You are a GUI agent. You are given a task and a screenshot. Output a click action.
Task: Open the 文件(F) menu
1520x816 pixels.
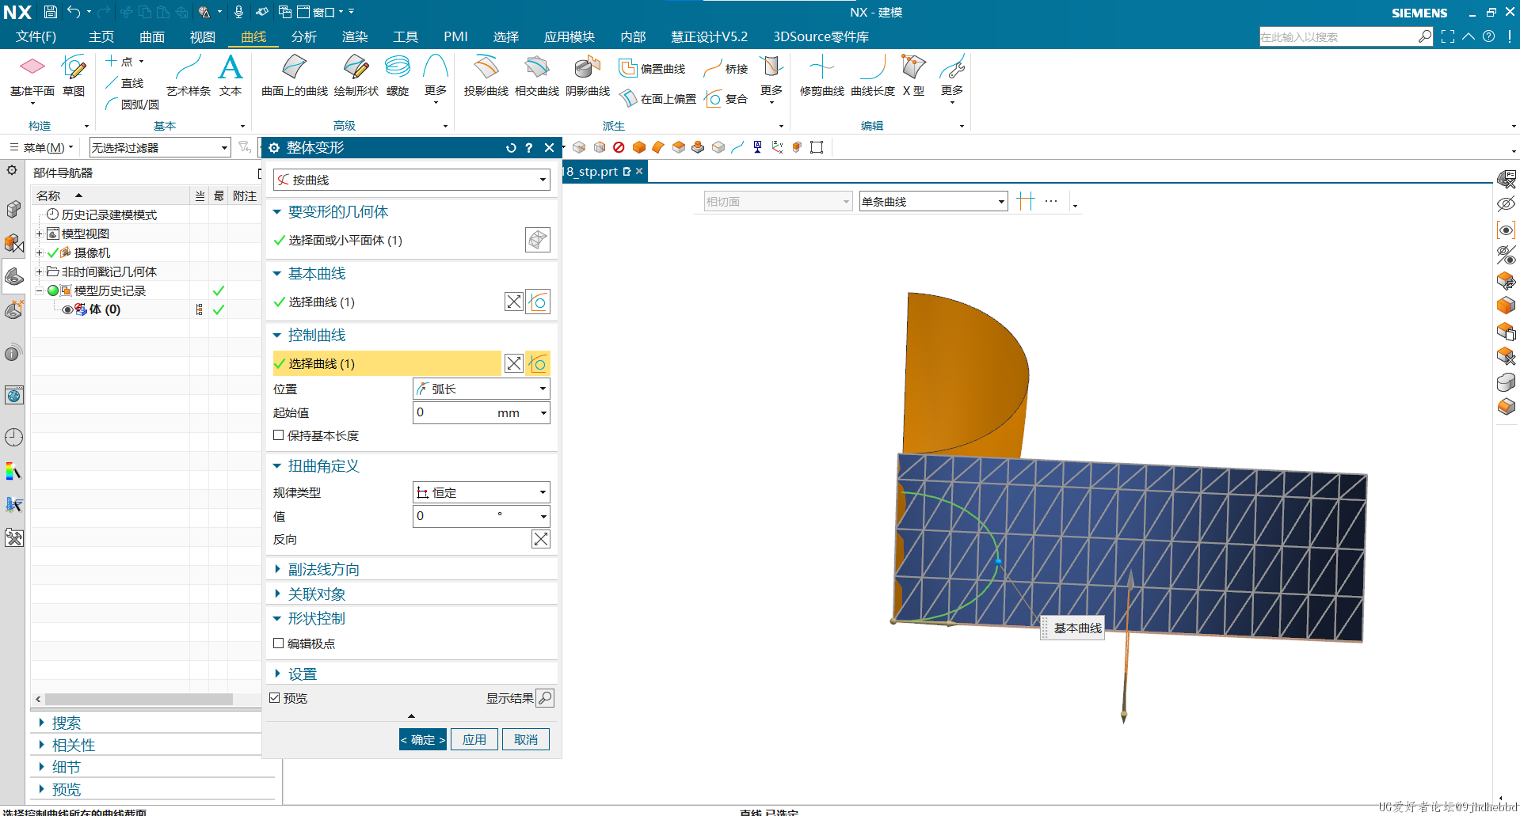pyautogui.click(x=36, y=36)
